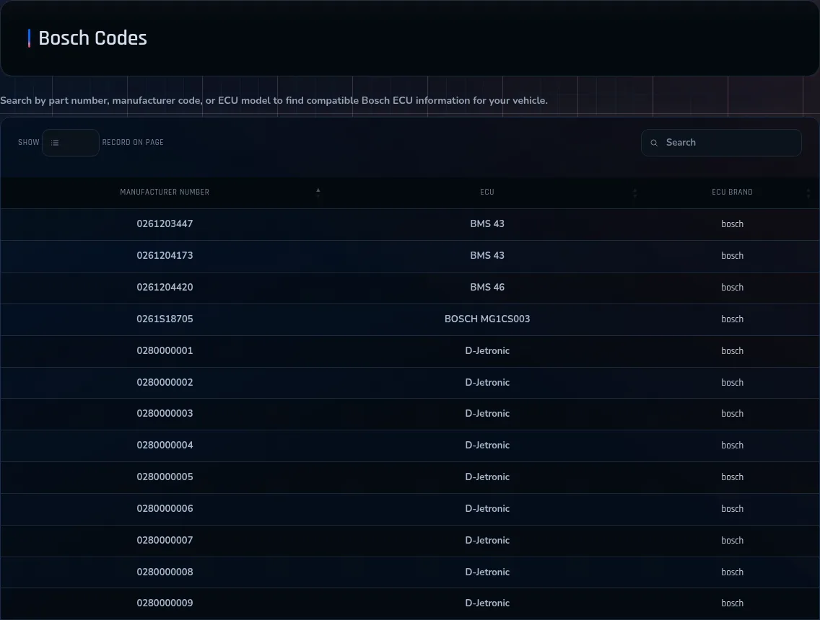Viewport: 820px width, 620px height.
Task: Click BMS 43 in row 0261204173
Action: [x=487, y=255]
